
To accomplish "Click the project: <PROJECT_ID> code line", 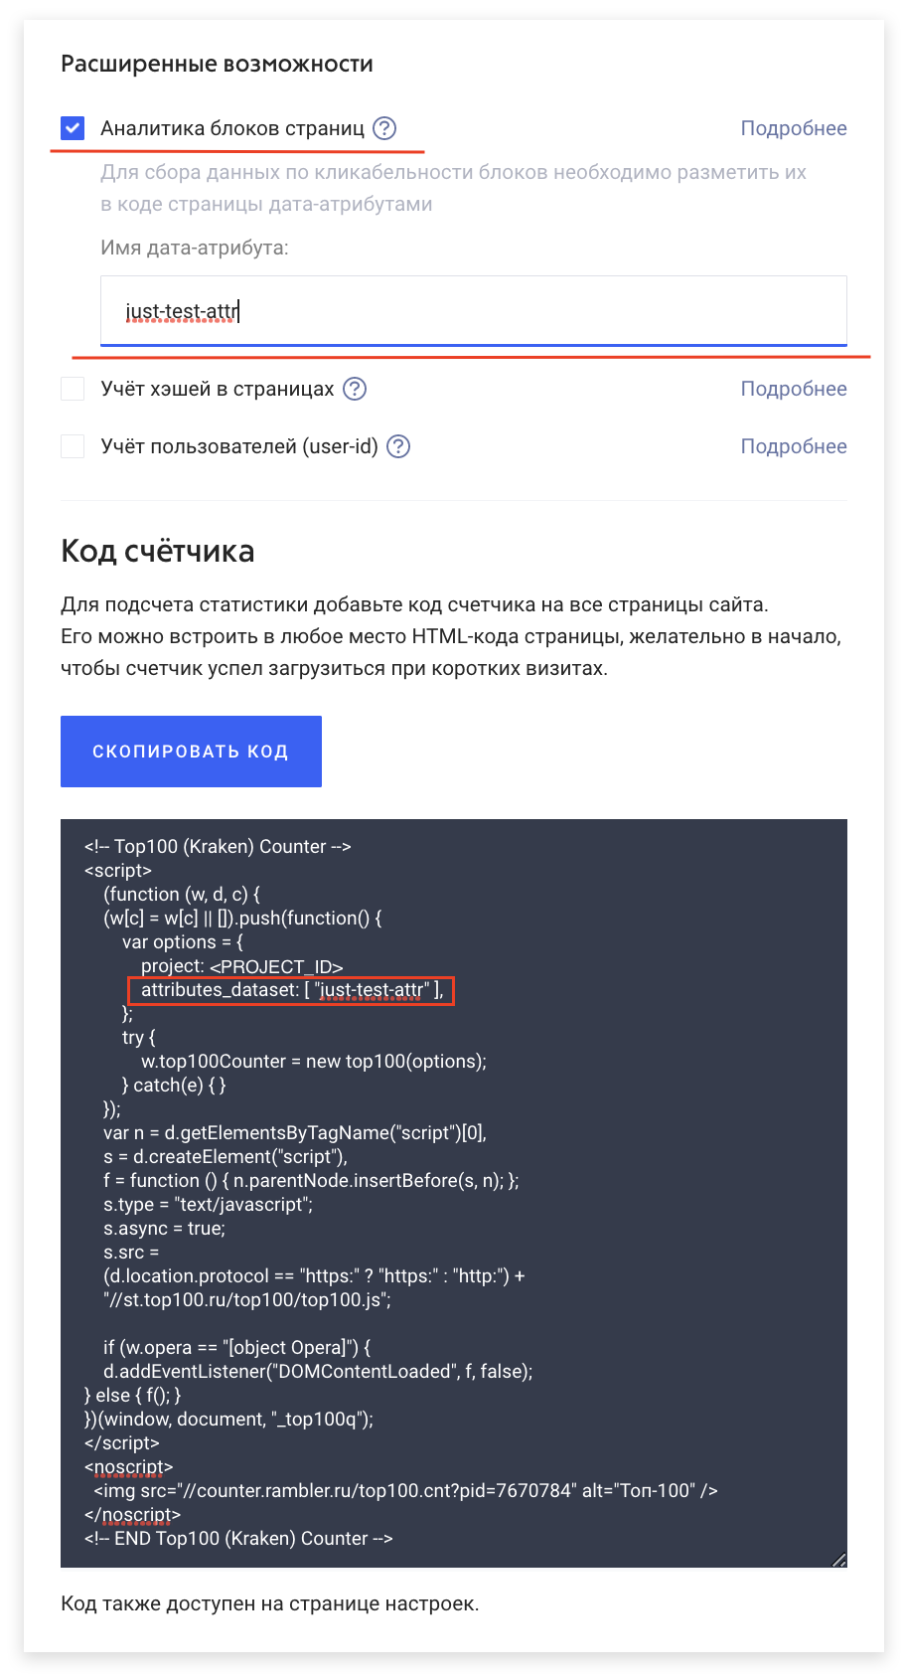I will [x=241, y=966].
